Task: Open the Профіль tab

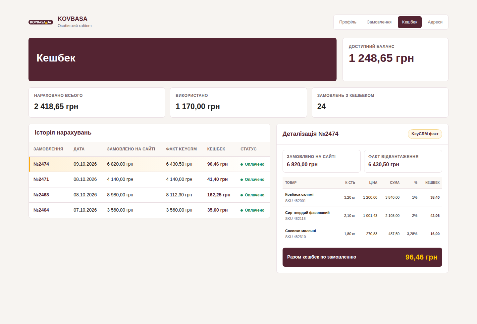Action: tap(348, 22)
